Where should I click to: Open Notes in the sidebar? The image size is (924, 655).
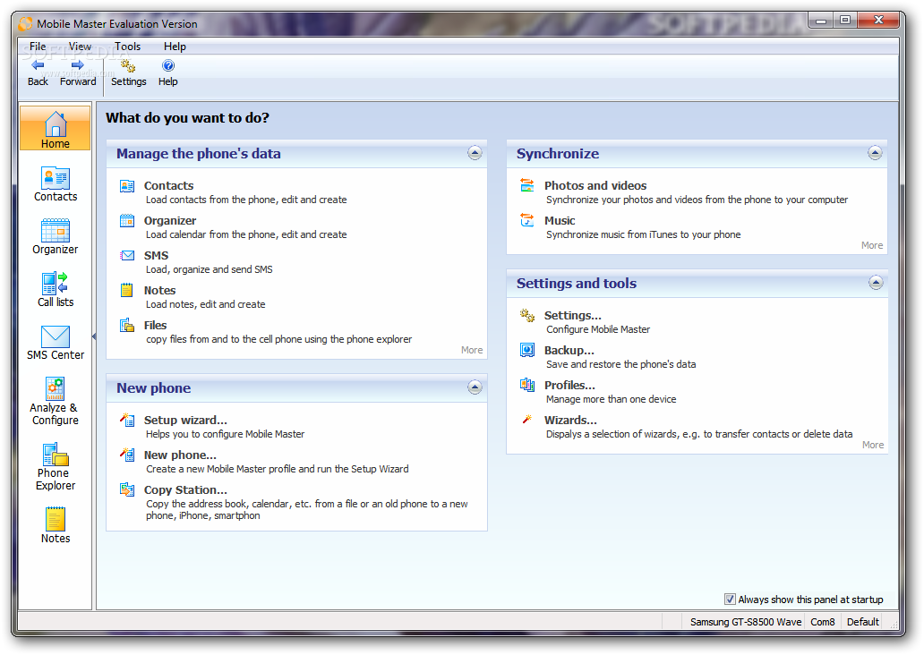[x=55, y=525]
